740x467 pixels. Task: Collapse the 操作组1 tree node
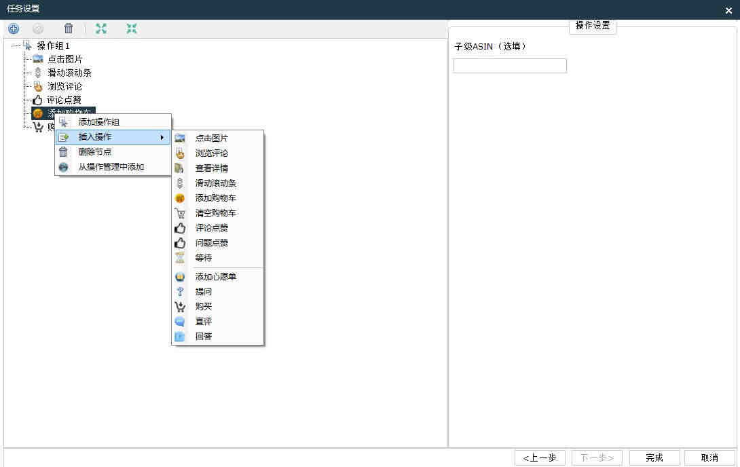(x=15, y=45)
